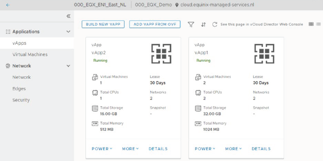This screenshot has height=161, width=323.
Task: Click 000_EQX_Demo in header
Action: click(153, 5)
